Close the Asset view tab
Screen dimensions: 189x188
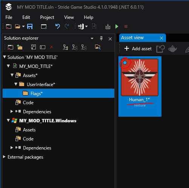click(161, 38)
